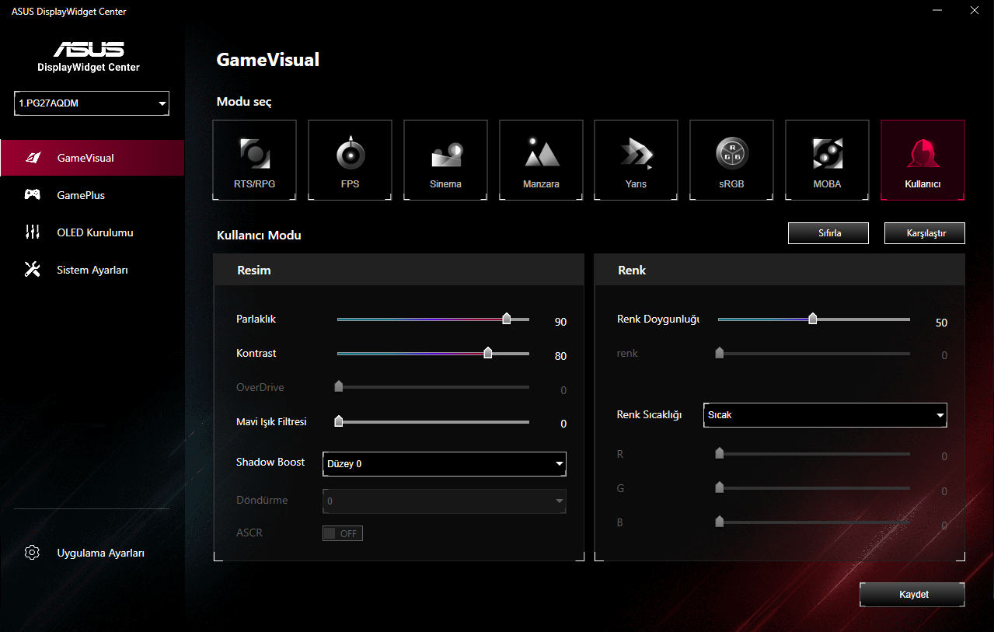Close the DisplayWidget Center window
994x632 pixels.
975,11
